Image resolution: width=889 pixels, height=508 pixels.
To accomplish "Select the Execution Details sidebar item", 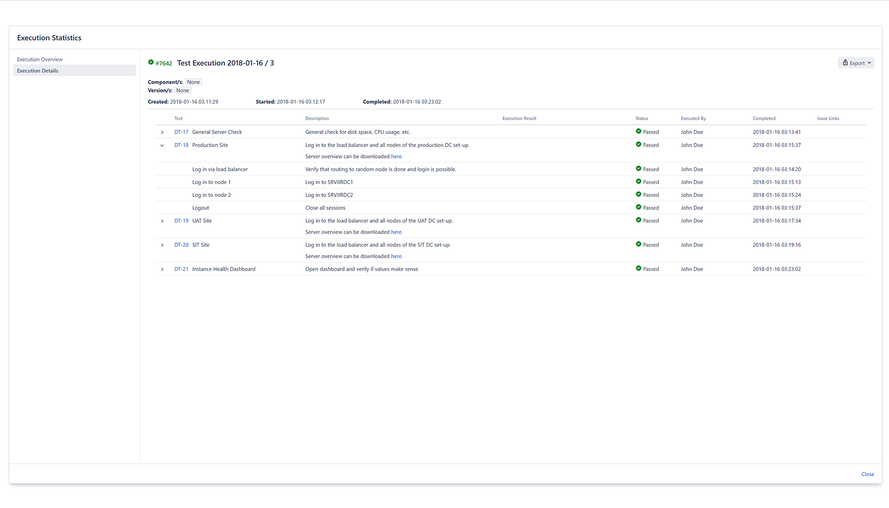I will [x=38, y=70].
